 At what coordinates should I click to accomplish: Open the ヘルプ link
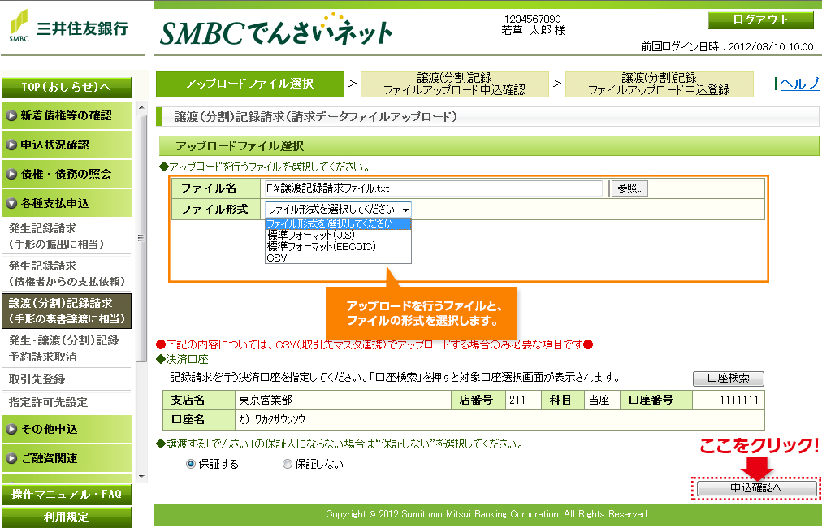pos(799,84)
